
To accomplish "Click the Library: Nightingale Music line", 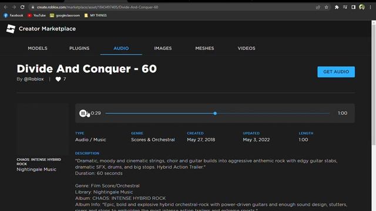I will [x=104, y=192].
